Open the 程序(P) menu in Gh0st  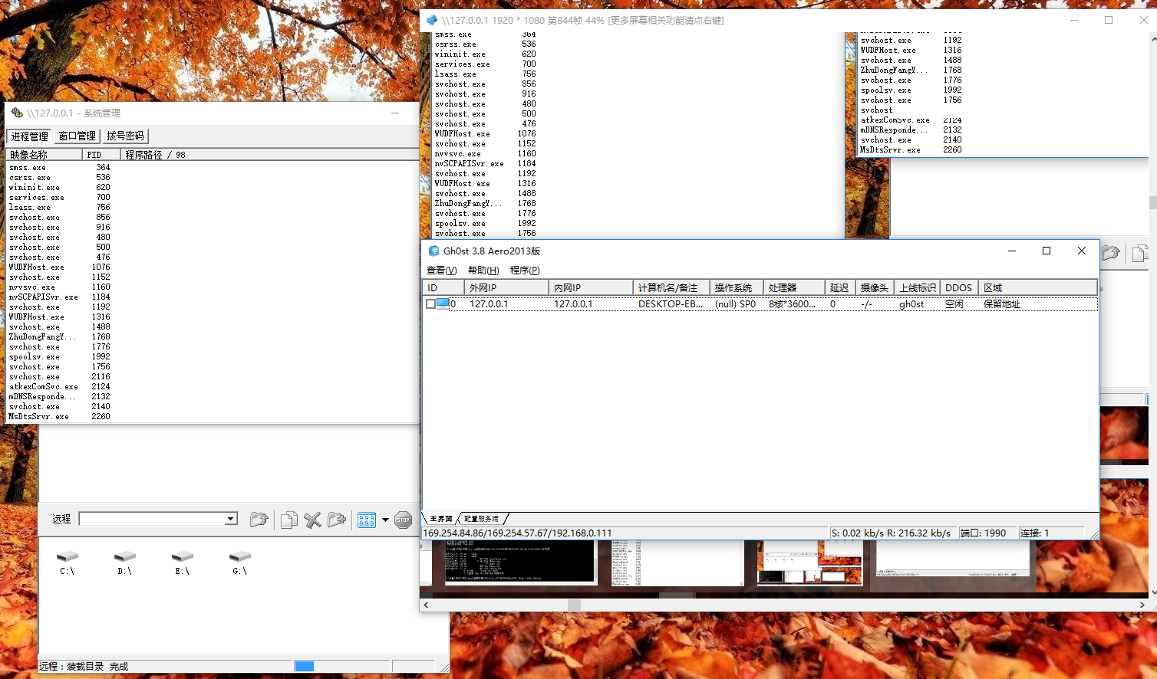[525, 271]
